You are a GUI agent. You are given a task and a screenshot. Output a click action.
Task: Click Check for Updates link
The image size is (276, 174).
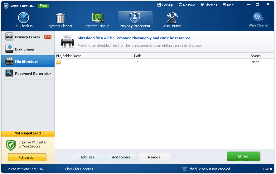(79, 169)
